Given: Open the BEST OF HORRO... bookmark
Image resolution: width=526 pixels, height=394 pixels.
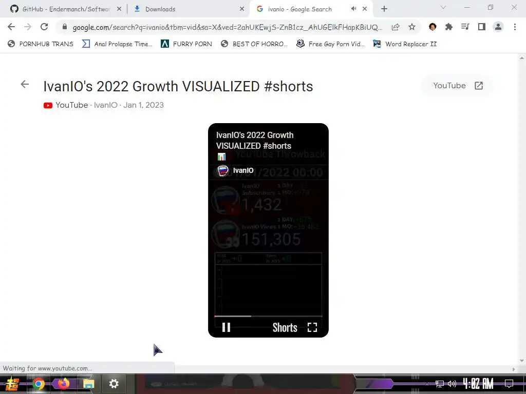Looking at the screenshot, I should coord(254,44).
